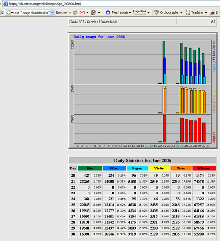Click the Google G icon in search box

point(8,12)
